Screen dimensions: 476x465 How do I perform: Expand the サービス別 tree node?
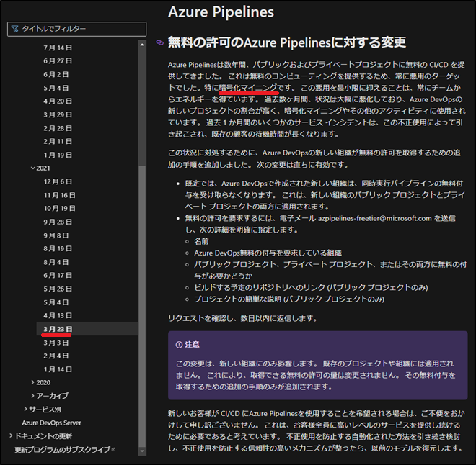point(25,410)
